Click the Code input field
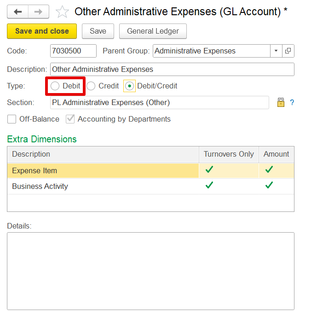The width and height of the screenshot is (317, 334). [x=74, y=51]
